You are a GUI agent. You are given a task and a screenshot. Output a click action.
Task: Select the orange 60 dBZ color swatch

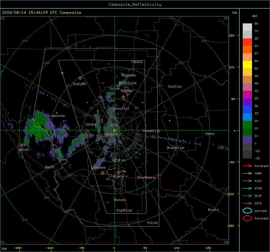247,49
